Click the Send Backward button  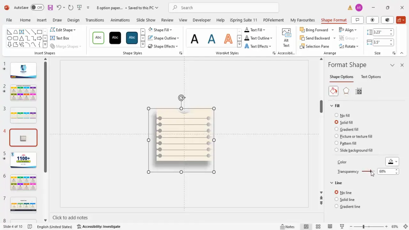point(315,38)
